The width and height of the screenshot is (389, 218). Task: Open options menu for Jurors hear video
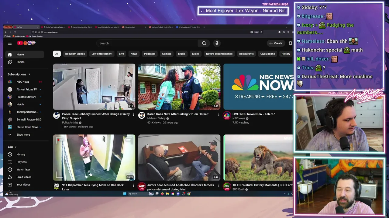tap(219, 185)
